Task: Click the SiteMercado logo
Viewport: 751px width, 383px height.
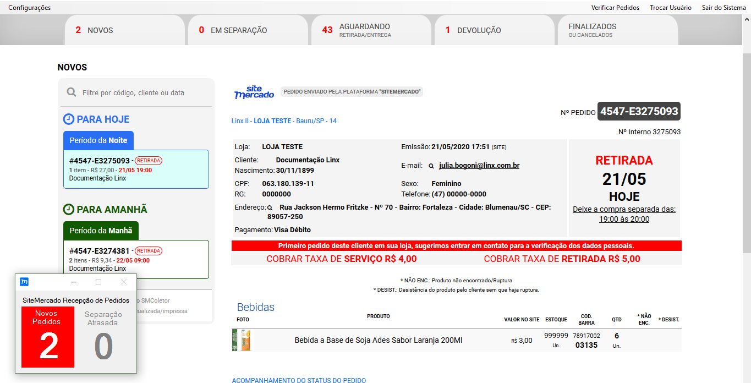Action: (x=254, y=92)
